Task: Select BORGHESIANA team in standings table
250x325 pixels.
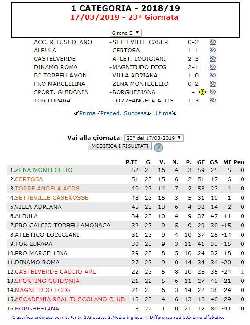Action: pyautogui.click(x=37, y=309)
